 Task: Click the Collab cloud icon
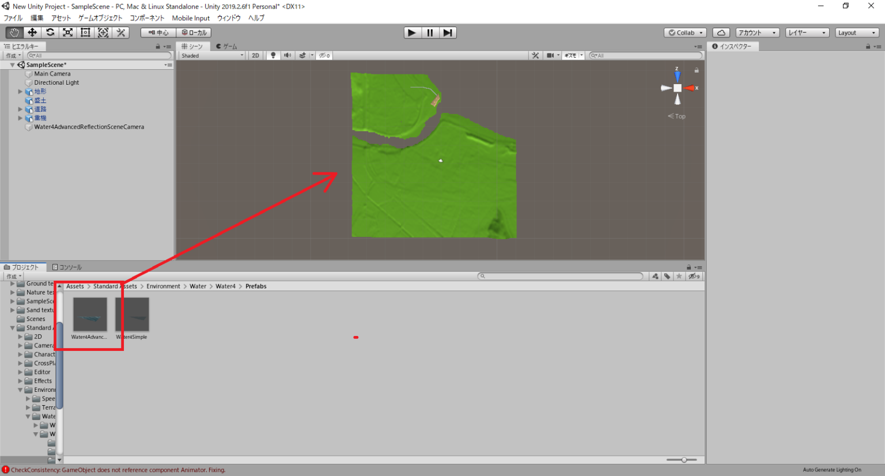(x=721, y=32)
